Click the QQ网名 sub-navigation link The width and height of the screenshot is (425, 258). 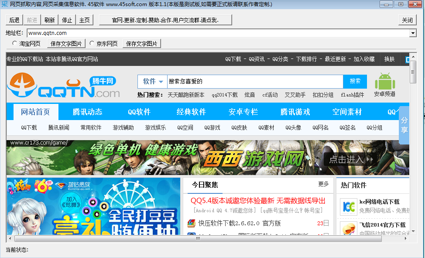(x=320, y=127)
